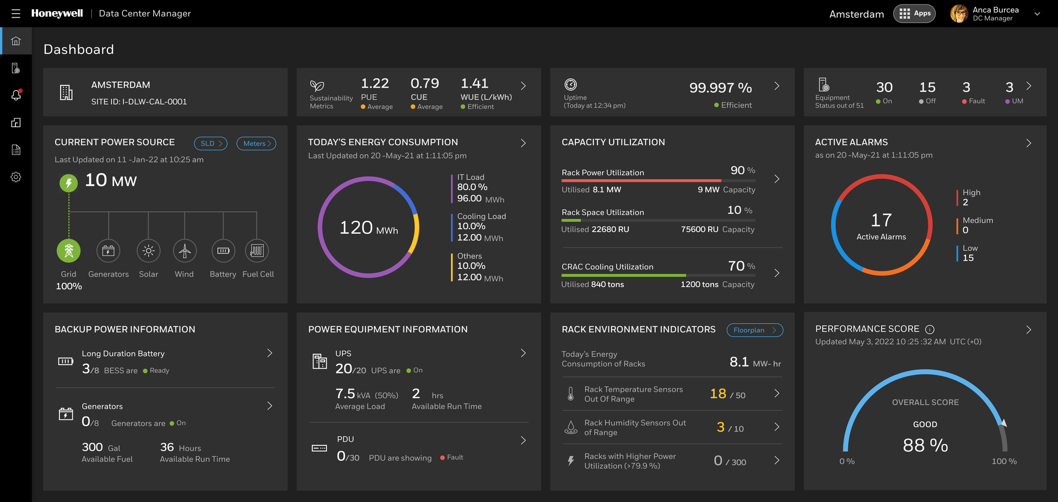Open Settings via the gear icon
1058x502 pixels.
tap(15, 176)
